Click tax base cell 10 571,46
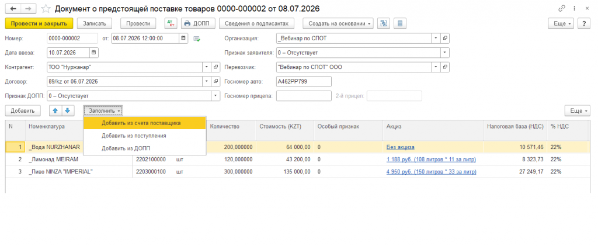The image size is (598, 246). (x=515, y=147)
